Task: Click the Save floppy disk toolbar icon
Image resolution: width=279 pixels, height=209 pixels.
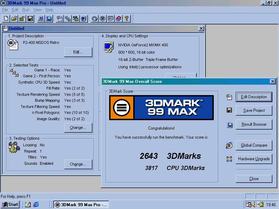Action: click(x=30, y=18)
